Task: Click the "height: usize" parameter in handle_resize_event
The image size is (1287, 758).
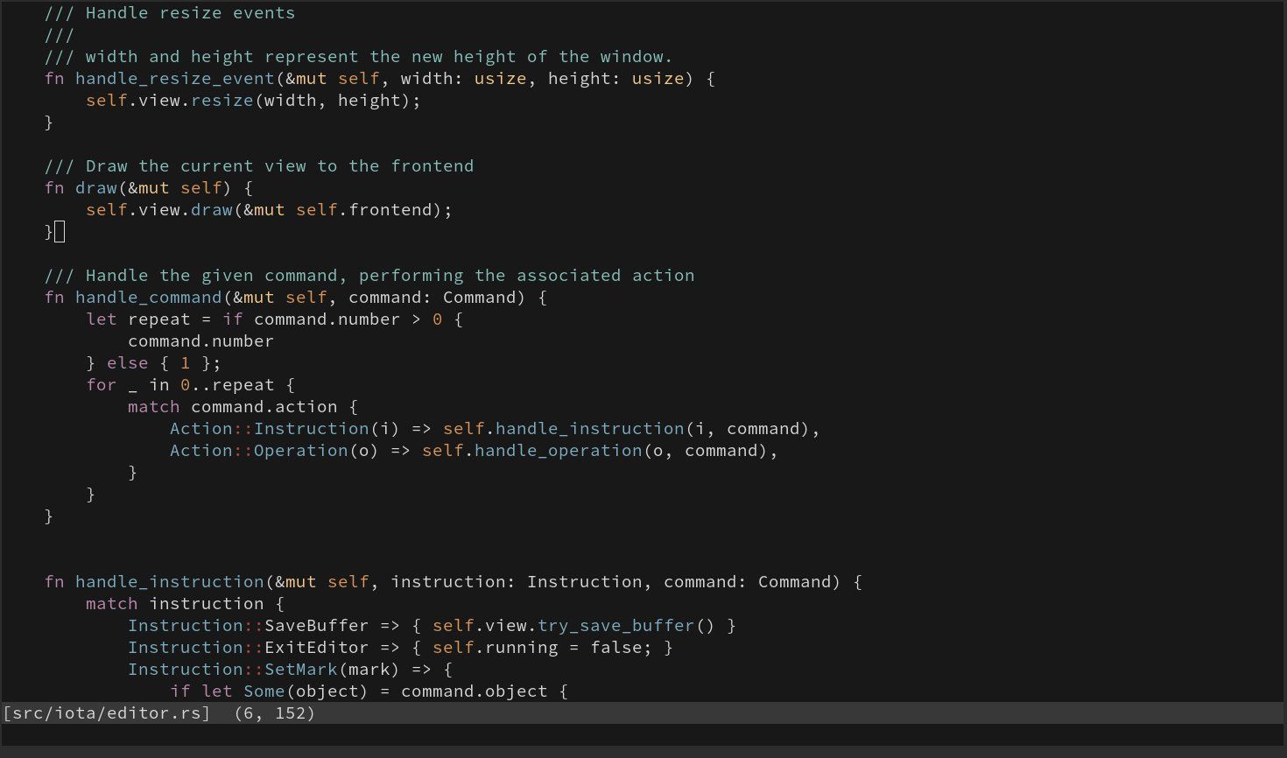Action: point(615,79)
